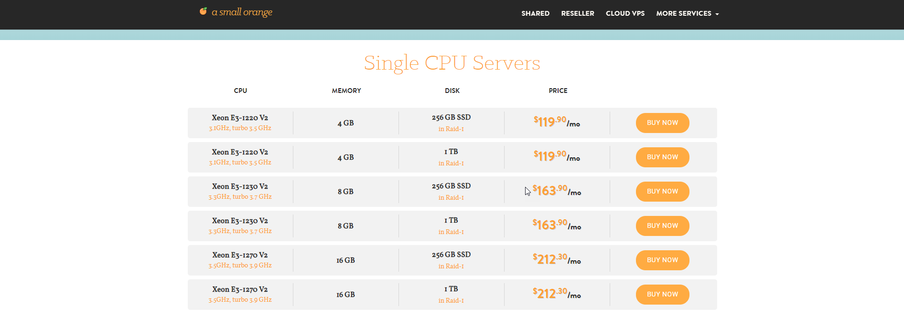Image resolution: width=904 pixels, height=327 pixels.
Task: Click the orange fruit logo icon
Action: click(x=203, y=11)
